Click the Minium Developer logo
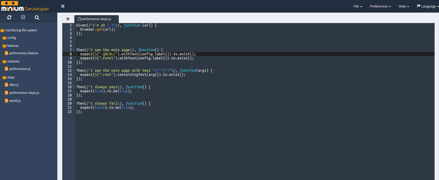This screenshot has height=180, width=439. (25, 6)
